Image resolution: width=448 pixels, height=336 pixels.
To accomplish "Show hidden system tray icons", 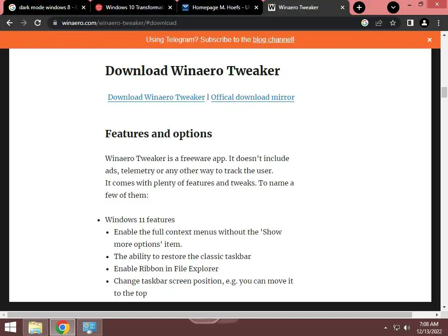I will 385,328.
